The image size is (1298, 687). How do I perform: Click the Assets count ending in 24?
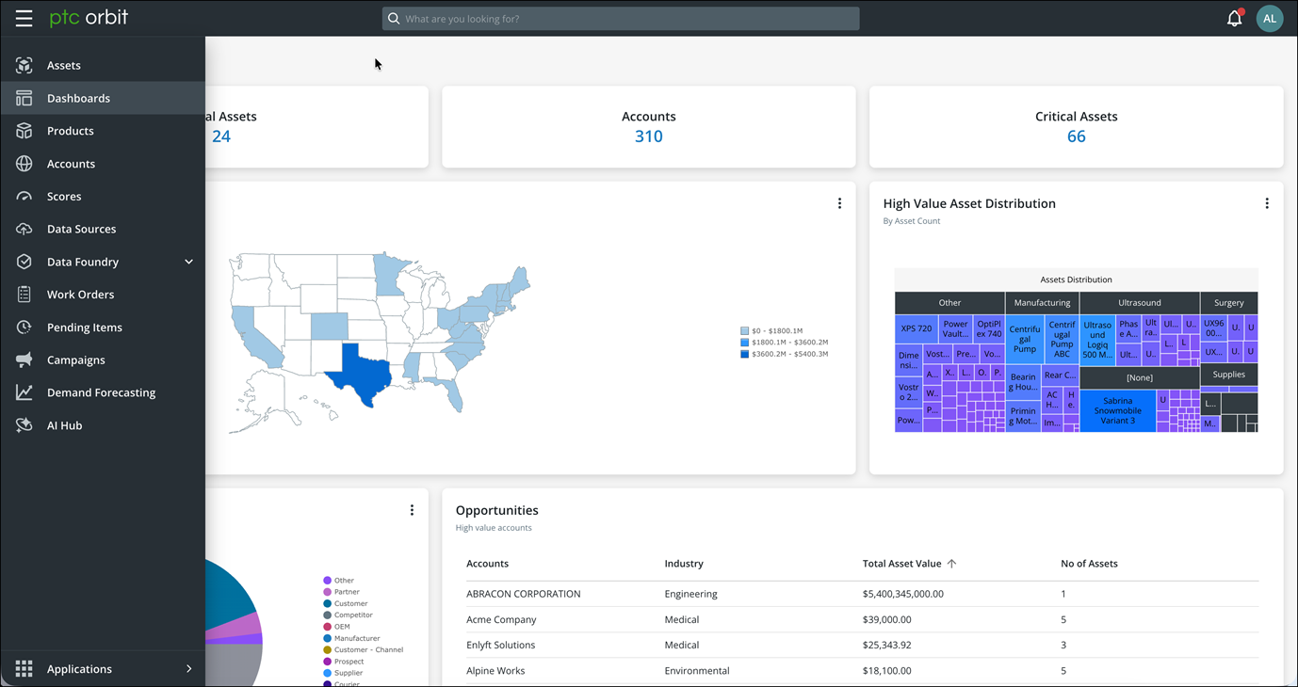point(221,136)
